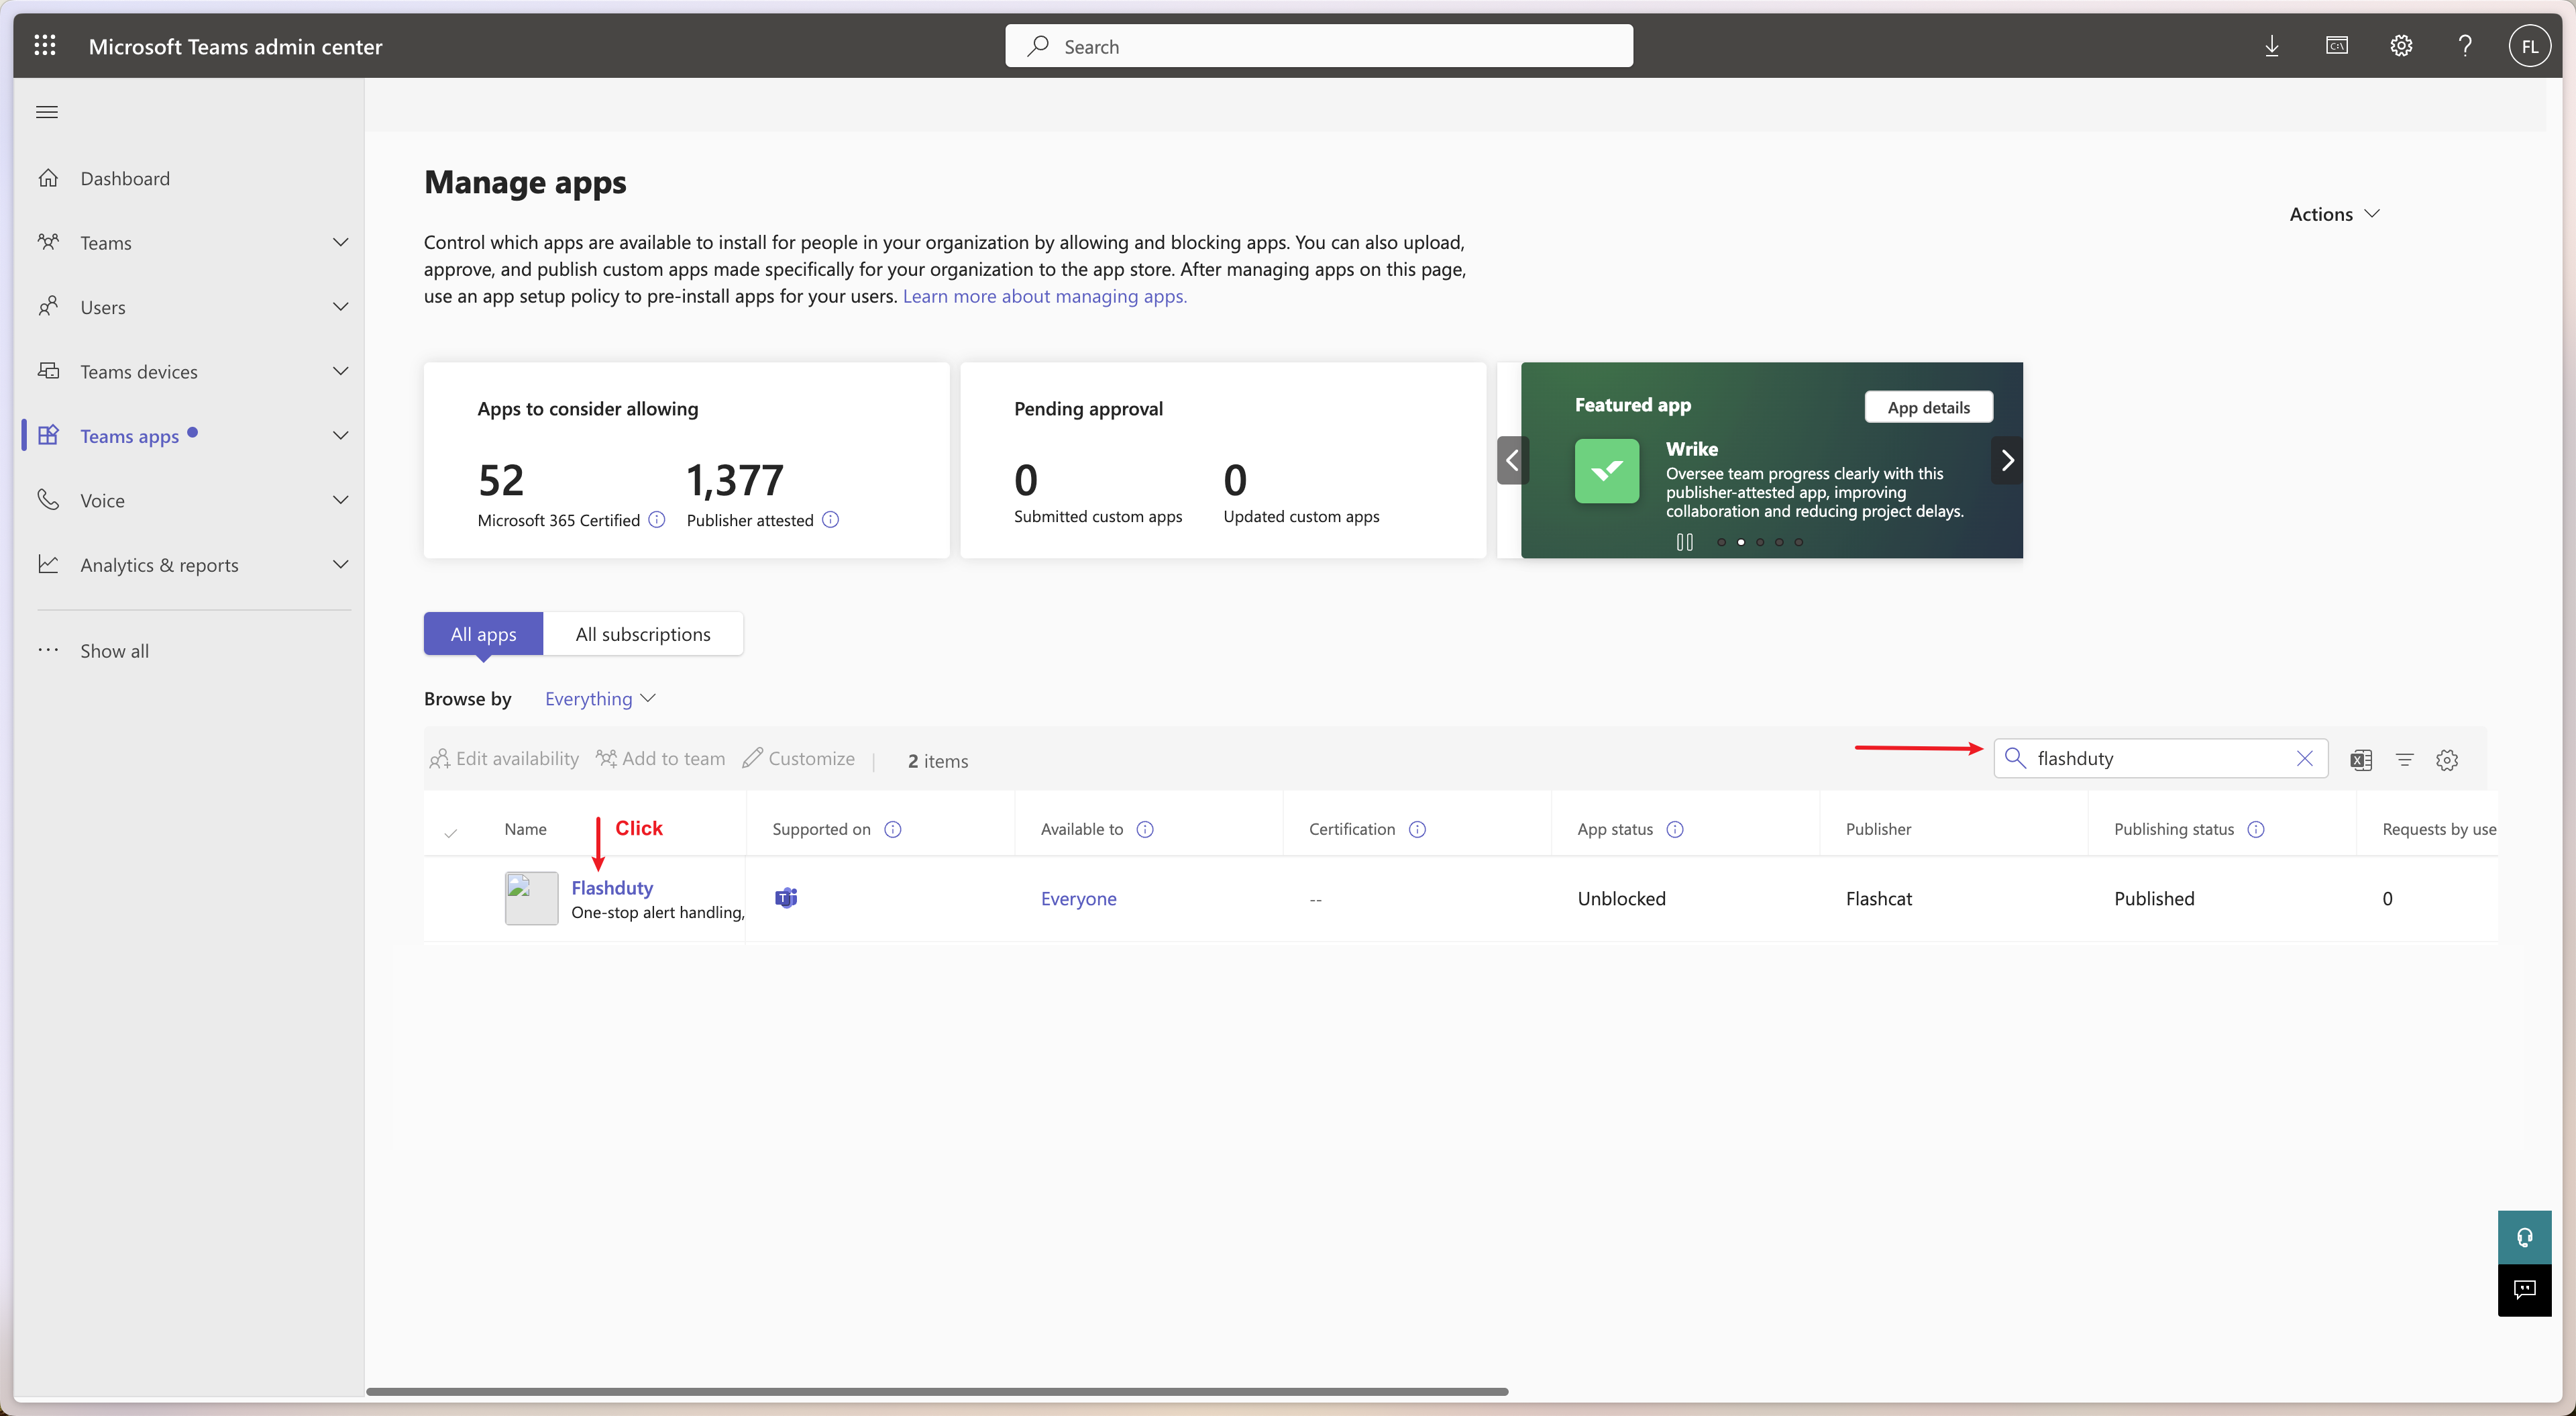Click the Customize toolbar button

tap(798, 758)
